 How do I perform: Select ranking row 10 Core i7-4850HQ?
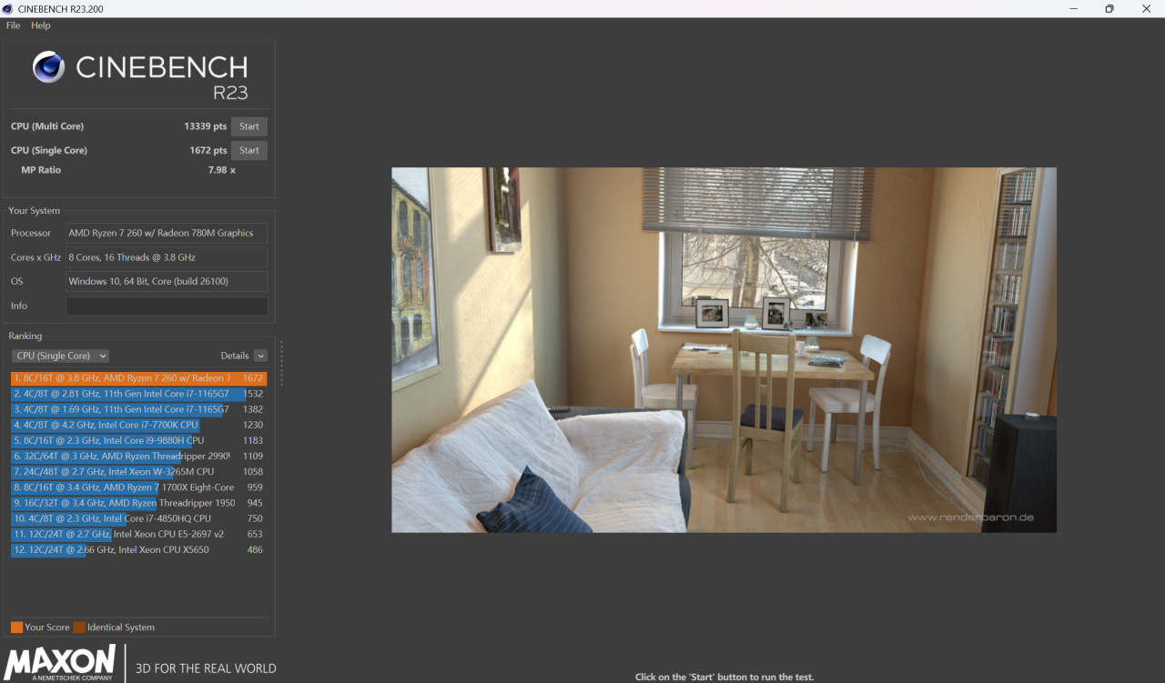coord(138,518)
